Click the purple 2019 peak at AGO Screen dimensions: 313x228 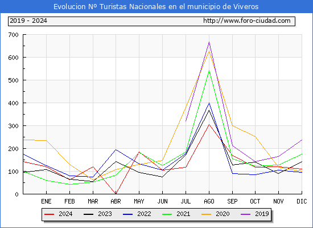[209, 42]
